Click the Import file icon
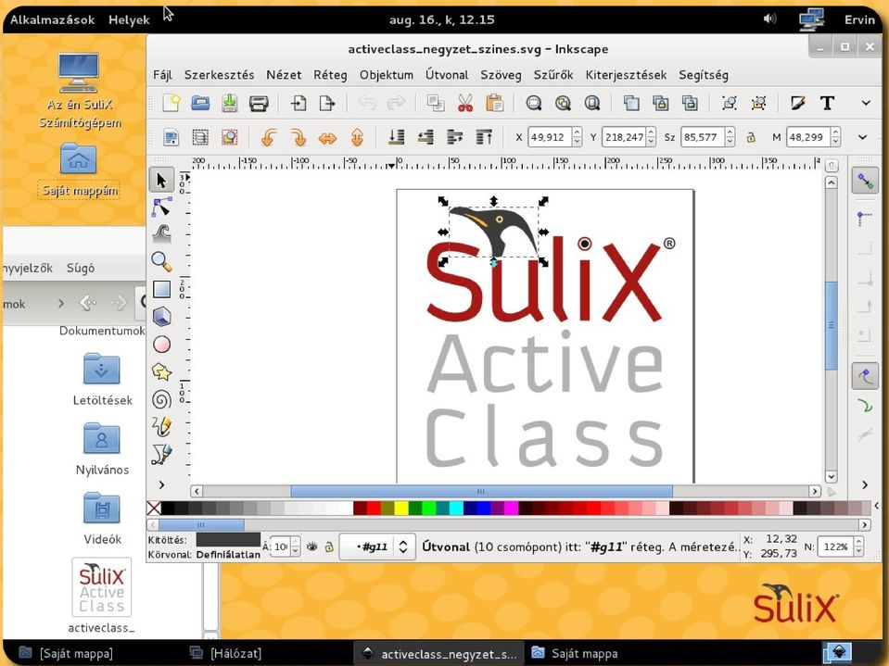 (x=298, y=103)
